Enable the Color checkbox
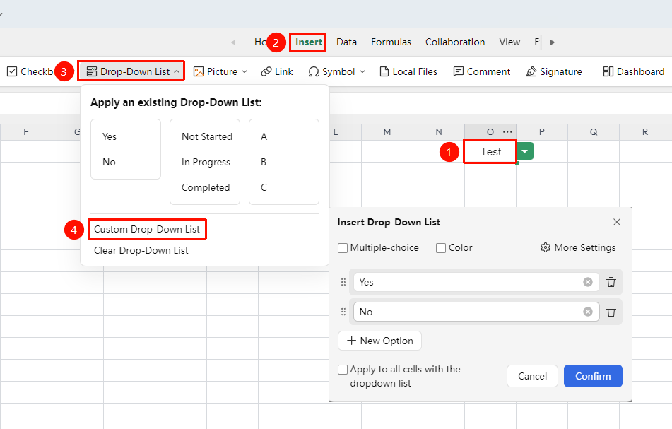This screenshot has width=672, height=429. pyautogui.click(x=440, y=248)
